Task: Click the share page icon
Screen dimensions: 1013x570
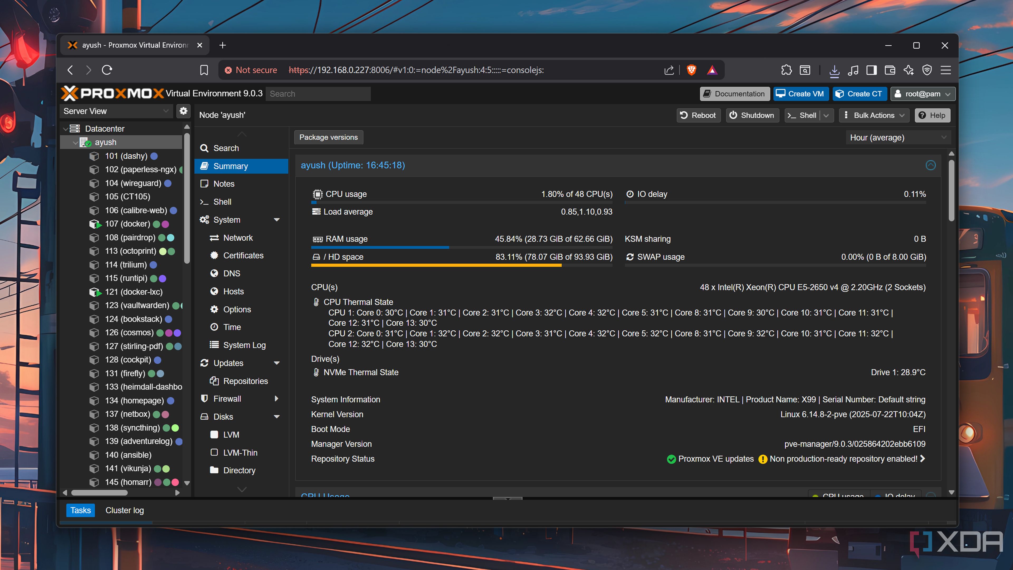Action: point(669,70)
